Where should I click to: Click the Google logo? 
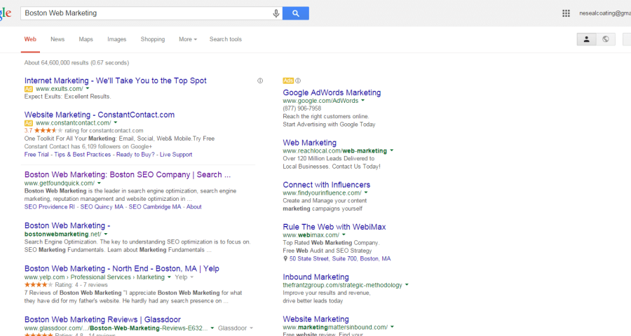[x=6, y=13]
